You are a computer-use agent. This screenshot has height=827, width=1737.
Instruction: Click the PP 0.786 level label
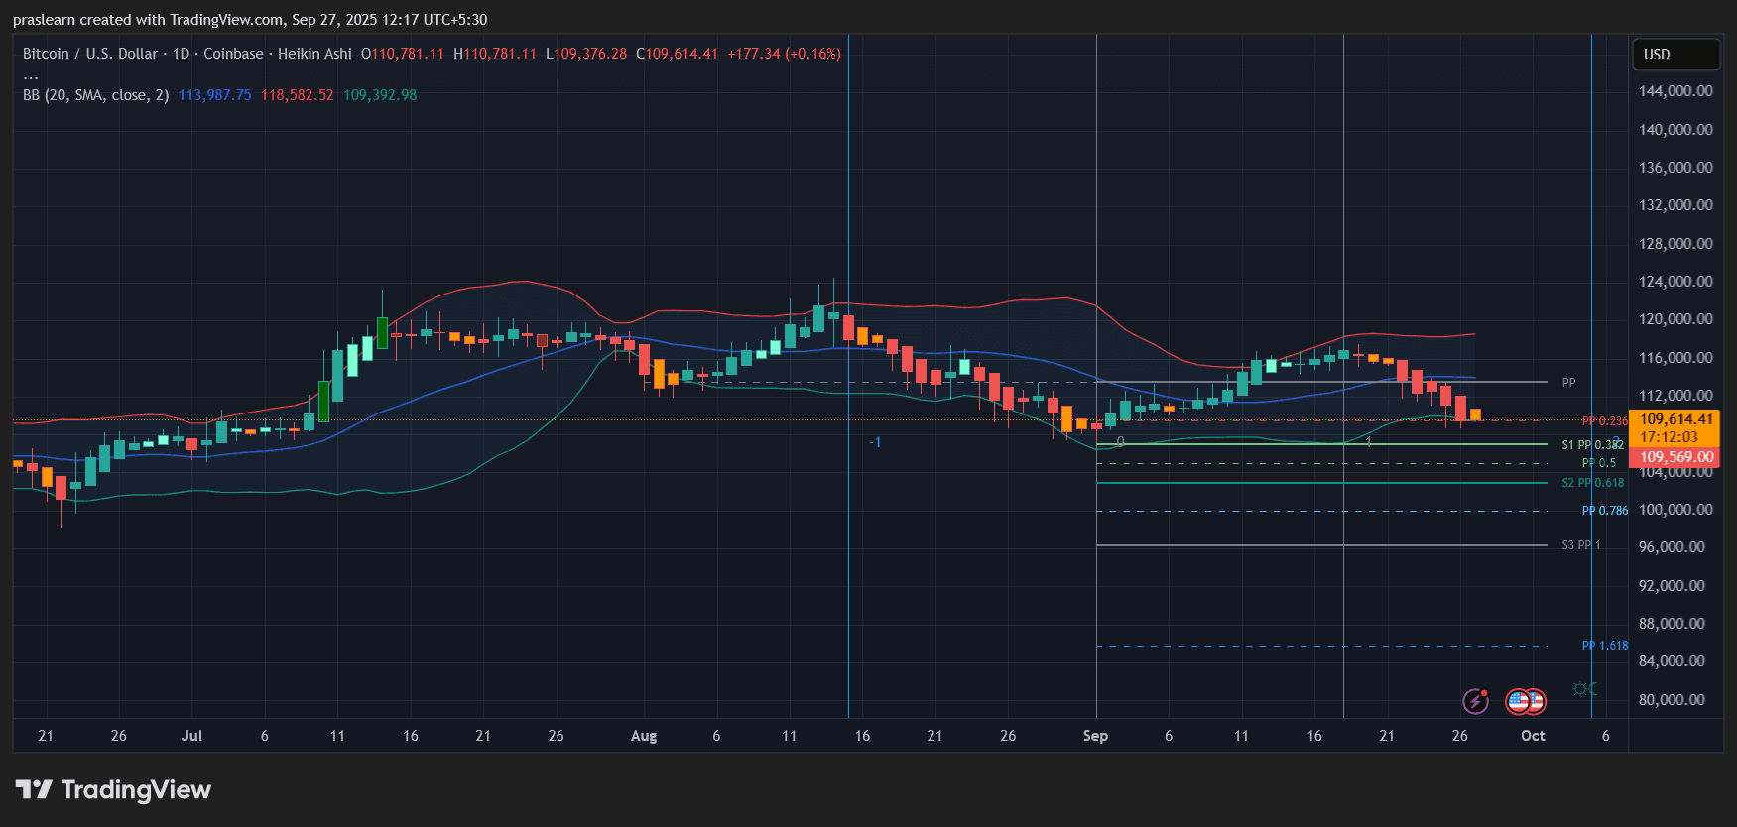(1604, 511)
